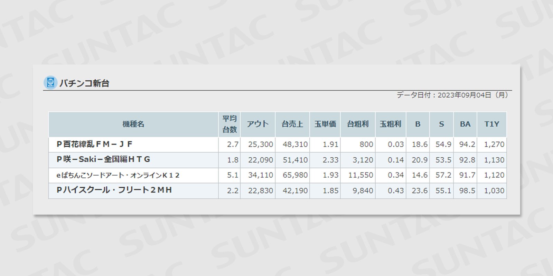Click the アウト value 22,090
553x276 pixels.
tap(261, 160)
